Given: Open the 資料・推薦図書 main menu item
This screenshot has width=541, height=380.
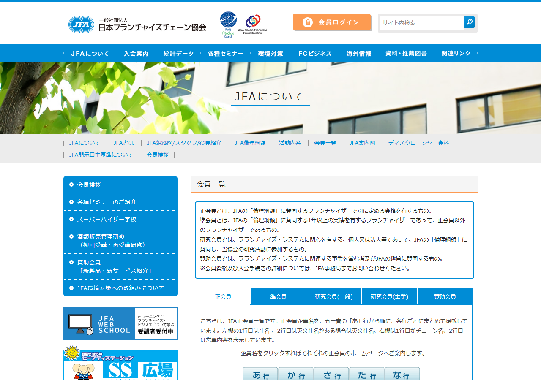Looking at the screenshot, I should [x=406, y=54].
